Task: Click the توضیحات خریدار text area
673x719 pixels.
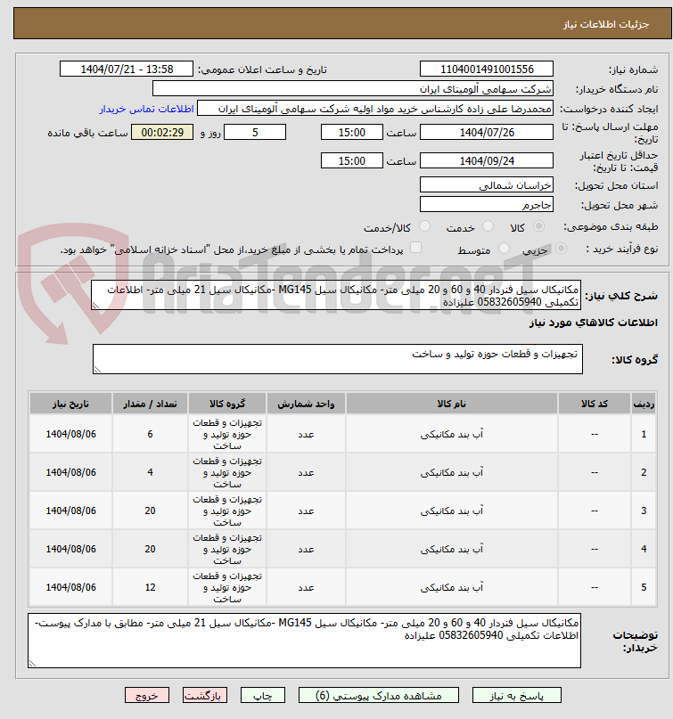Action: (x=304, y=641)
